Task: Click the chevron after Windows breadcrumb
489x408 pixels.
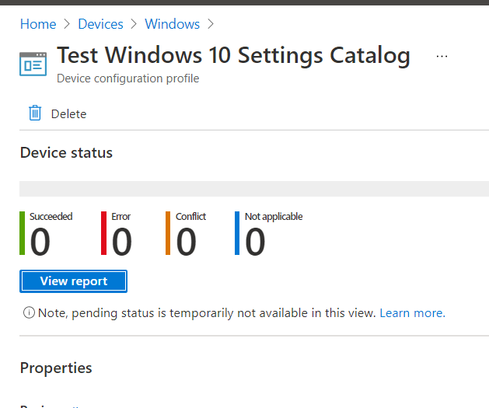Action: (x=211, y=24)
